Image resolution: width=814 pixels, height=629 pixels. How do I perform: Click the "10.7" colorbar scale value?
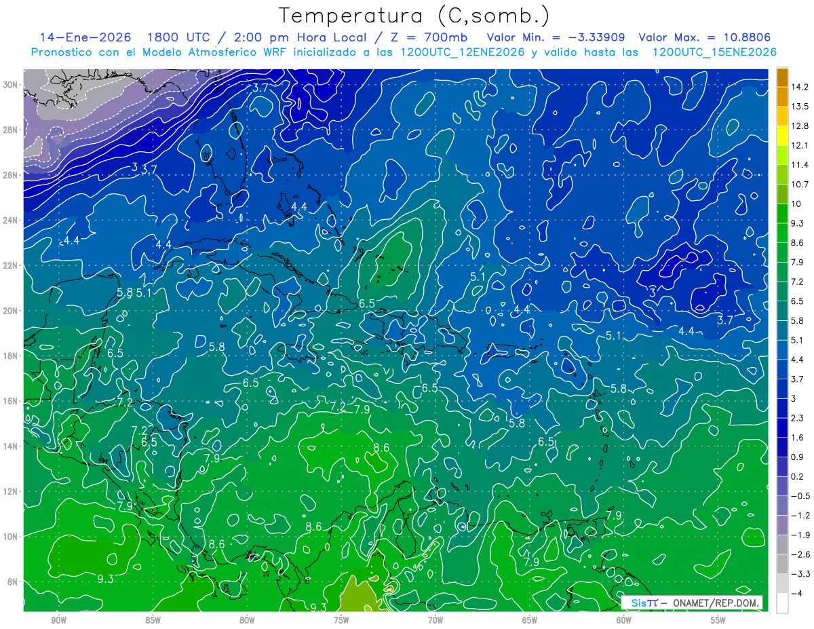pos(800,185)
